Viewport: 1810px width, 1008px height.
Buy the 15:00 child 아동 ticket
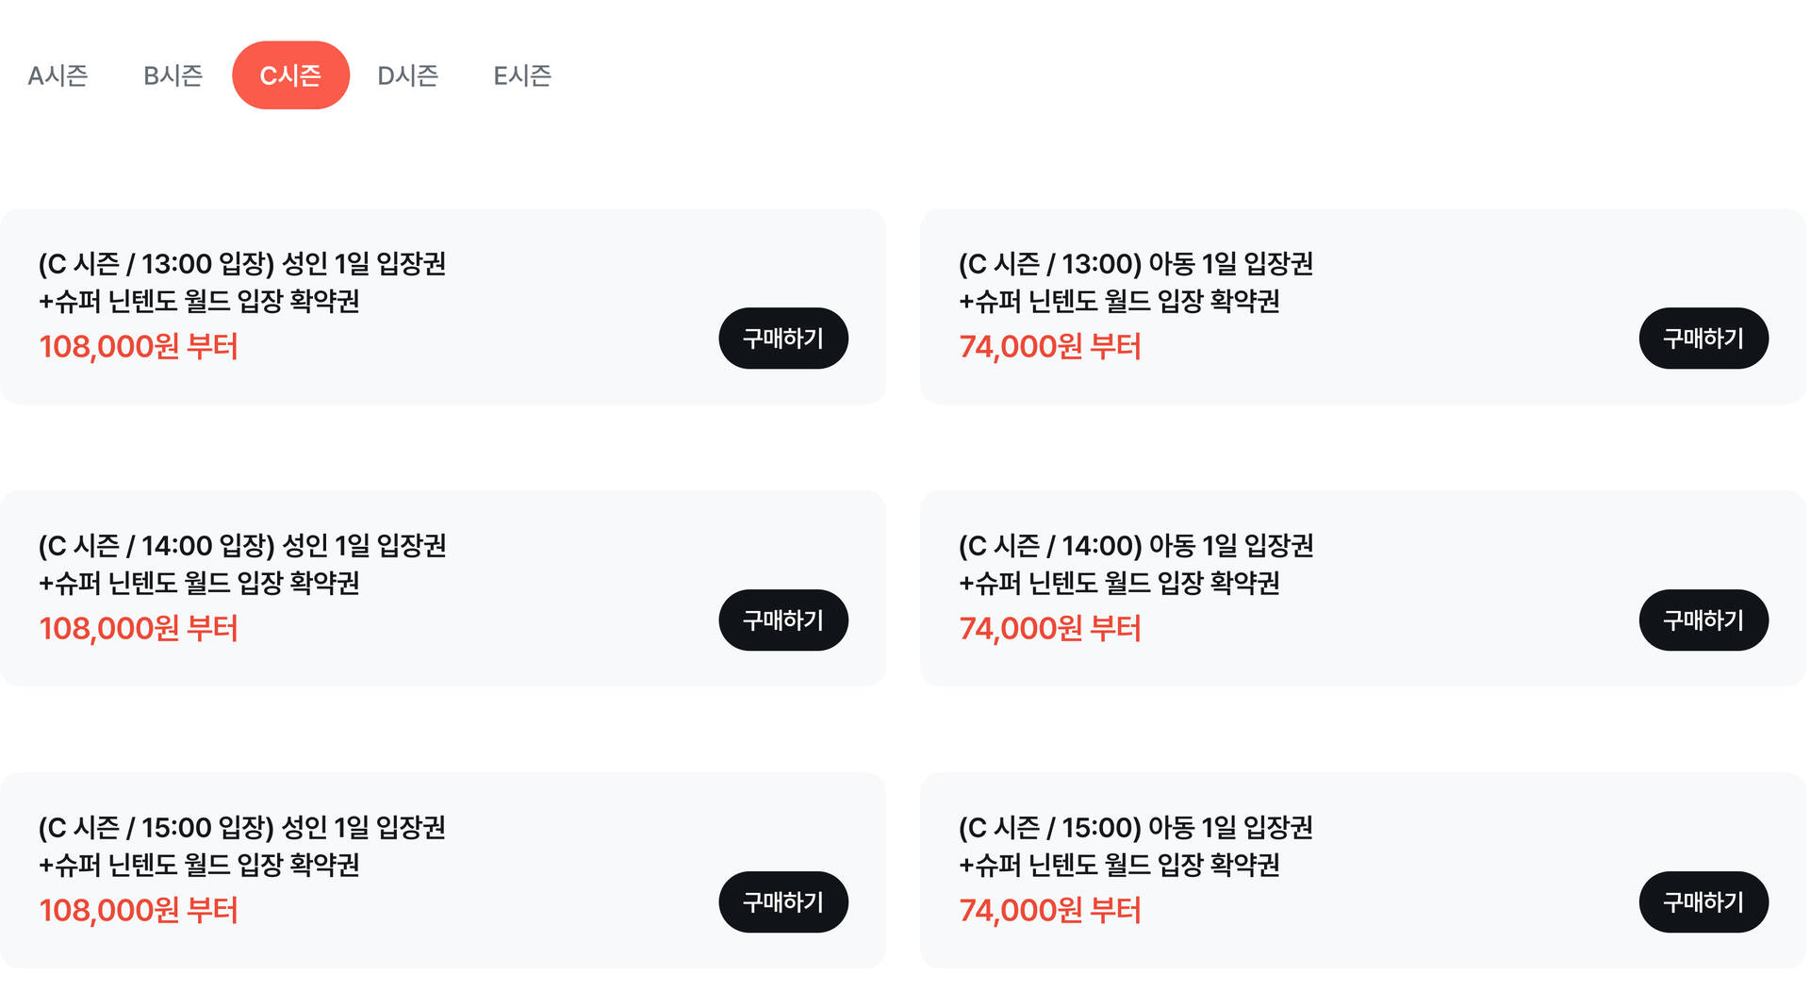click(1703, 902)
